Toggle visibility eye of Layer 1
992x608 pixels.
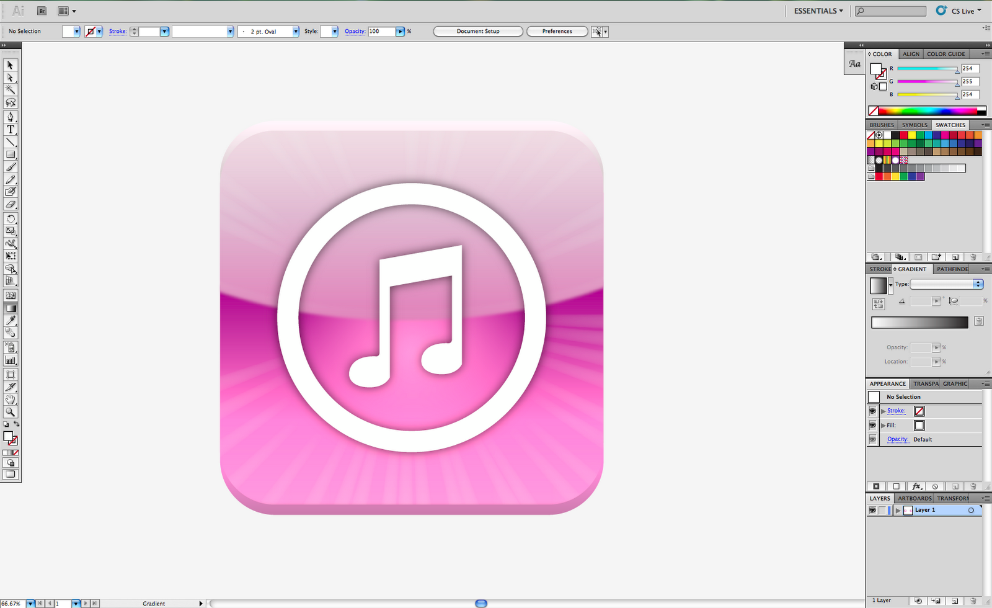tap(872, 510)
